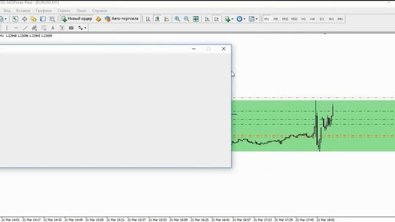Screen dimensions: 395x222
Task: Open the Окно menu
Action: [x=81, y=10]
